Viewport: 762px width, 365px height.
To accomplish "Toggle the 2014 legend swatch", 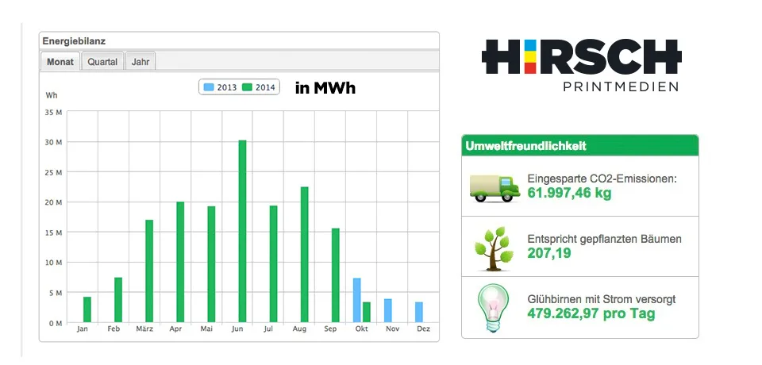I will pyautogui.click(x=248, y=87).
